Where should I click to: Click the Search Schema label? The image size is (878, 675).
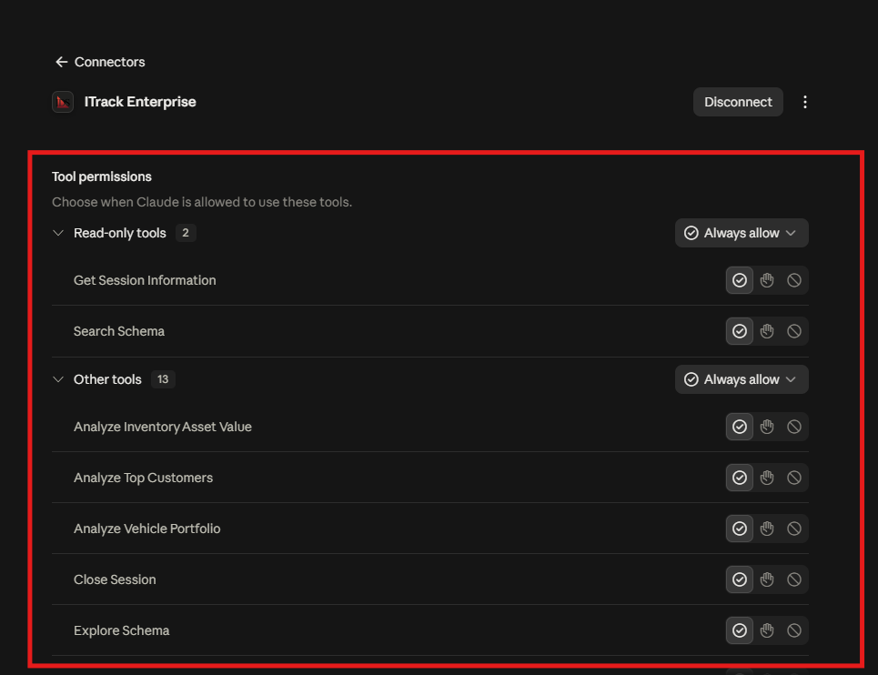pos(119,331)
